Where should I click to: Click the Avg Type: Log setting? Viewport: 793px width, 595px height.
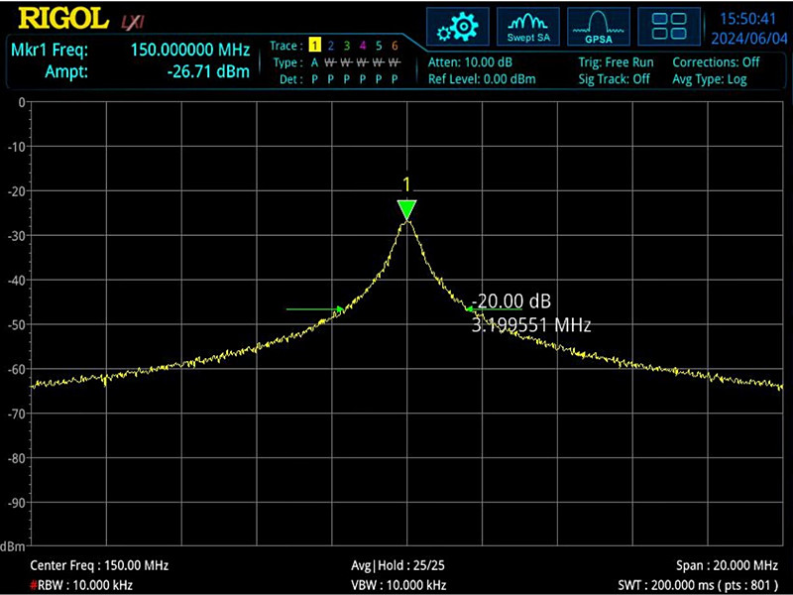coord(709,79)
